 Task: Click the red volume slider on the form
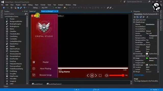117,75
